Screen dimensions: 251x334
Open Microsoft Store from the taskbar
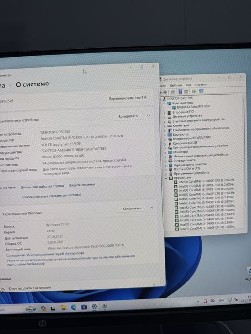pyautogui.click(x=84, y=307)
